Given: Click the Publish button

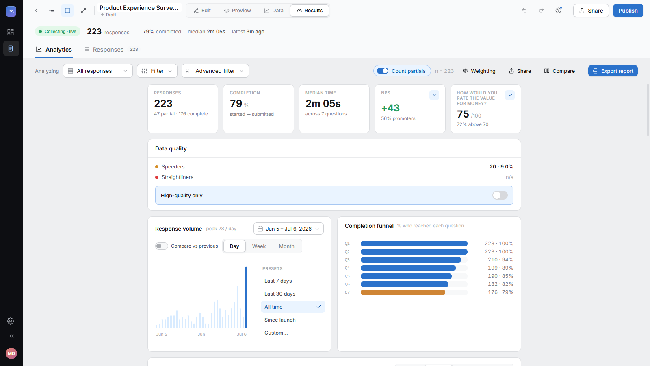Looking at the screenshot, I should (x=628, y=11).
